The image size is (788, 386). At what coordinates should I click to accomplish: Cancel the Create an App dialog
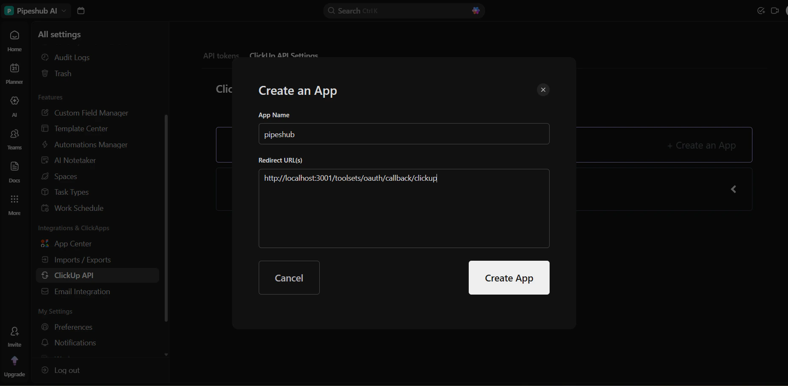point(289,278)
